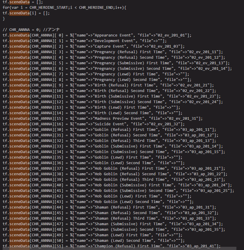Place cursor on the "Appearance Event" string
Screen dimensions: 244x250
point(113,35)
